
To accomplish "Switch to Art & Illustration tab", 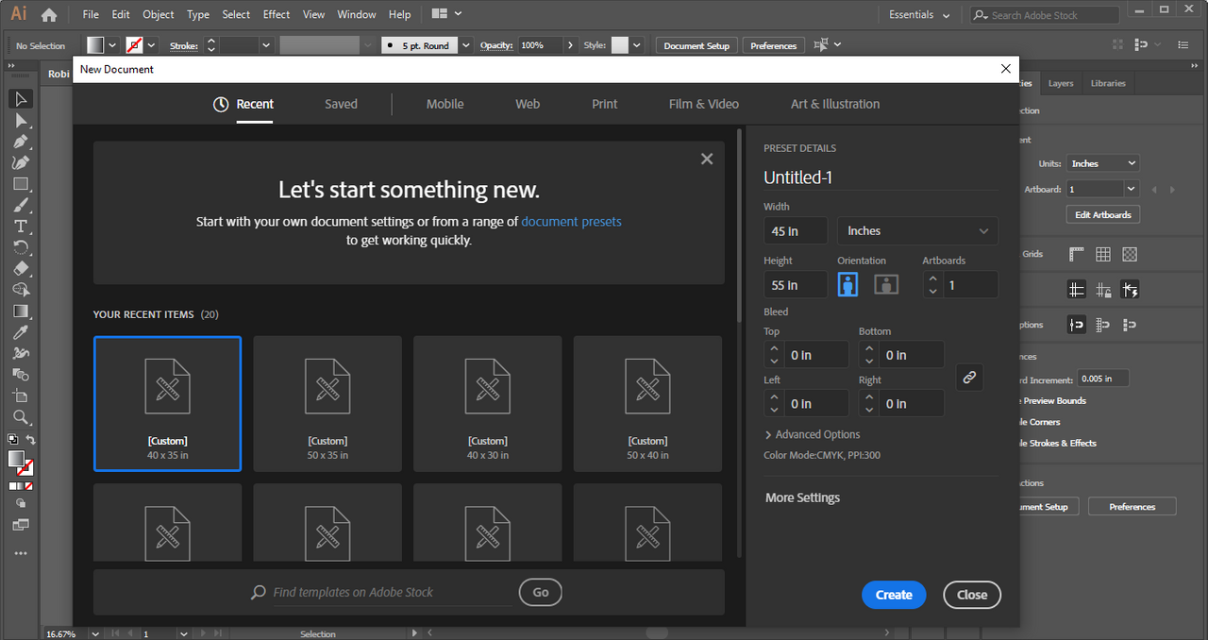I will coord(835,104).
